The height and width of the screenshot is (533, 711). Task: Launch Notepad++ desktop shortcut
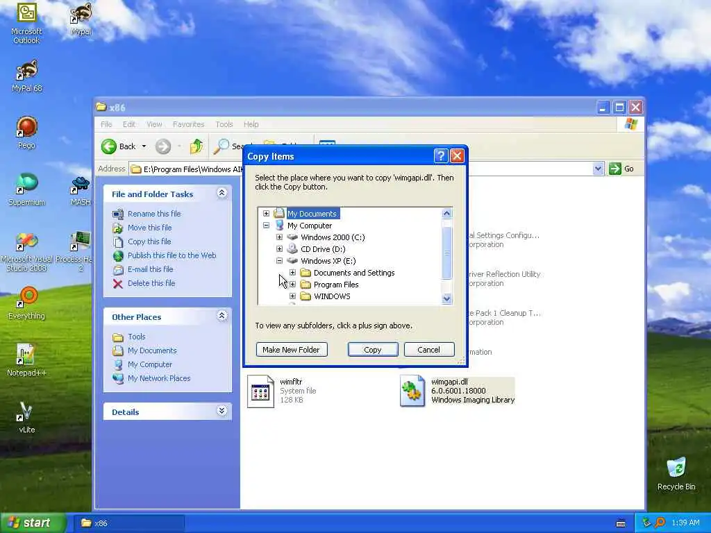tap(27, 360)
